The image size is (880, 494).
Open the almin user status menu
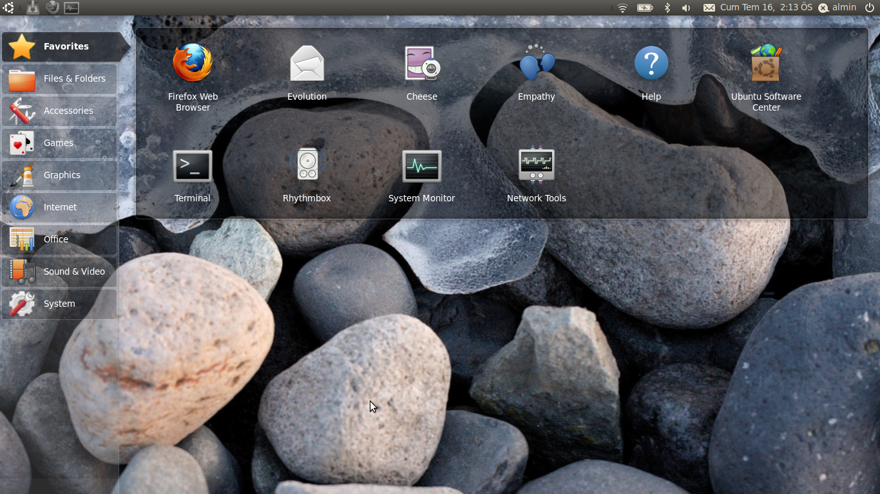click(837, 8)
